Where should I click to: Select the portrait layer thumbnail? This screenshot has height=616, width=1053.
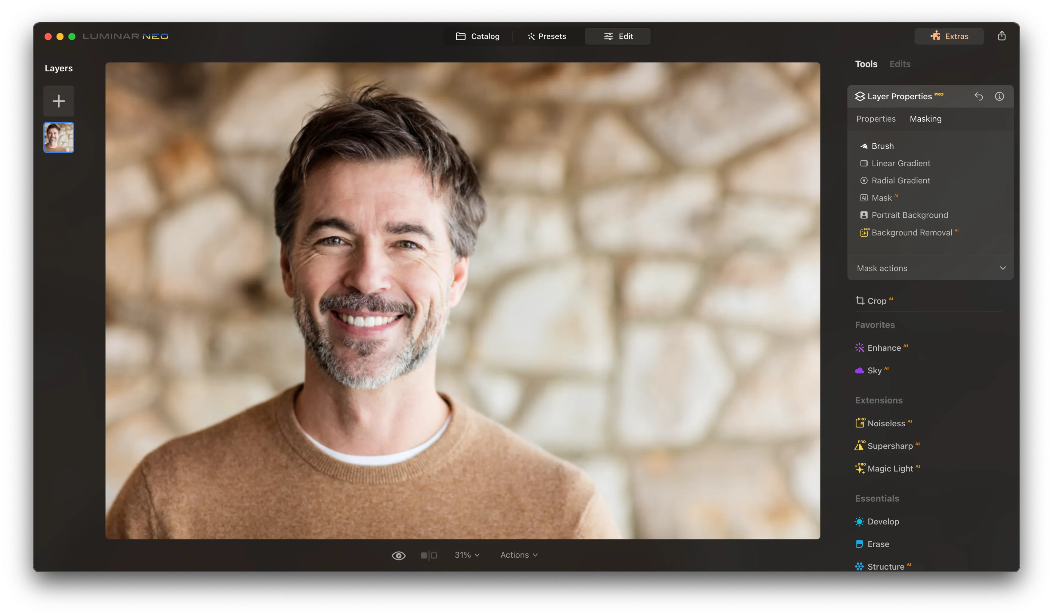(x=58, y=137)
